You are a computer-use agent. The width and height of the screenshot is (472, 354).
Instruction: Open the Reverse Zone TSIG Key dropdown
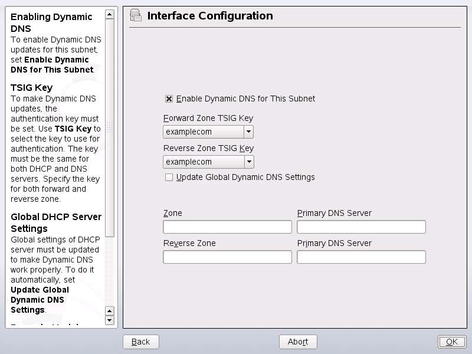tap(209, 162)
